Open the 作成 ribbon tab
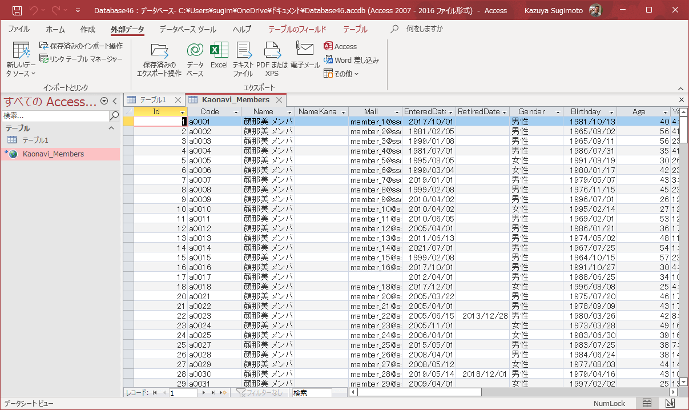Viewport: 689px width, 410px height. [x=87, y=29]
